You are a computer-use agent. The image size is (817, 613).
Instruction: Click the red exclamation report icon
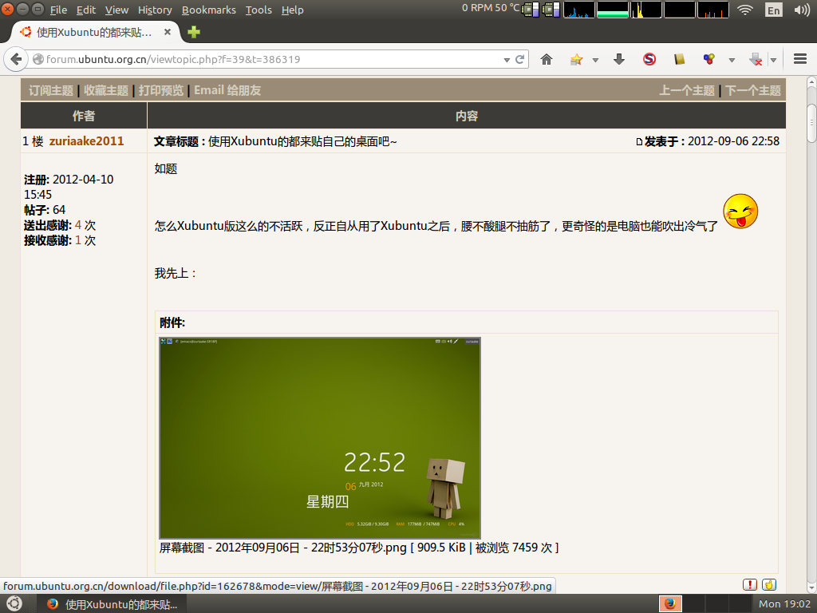749,585
